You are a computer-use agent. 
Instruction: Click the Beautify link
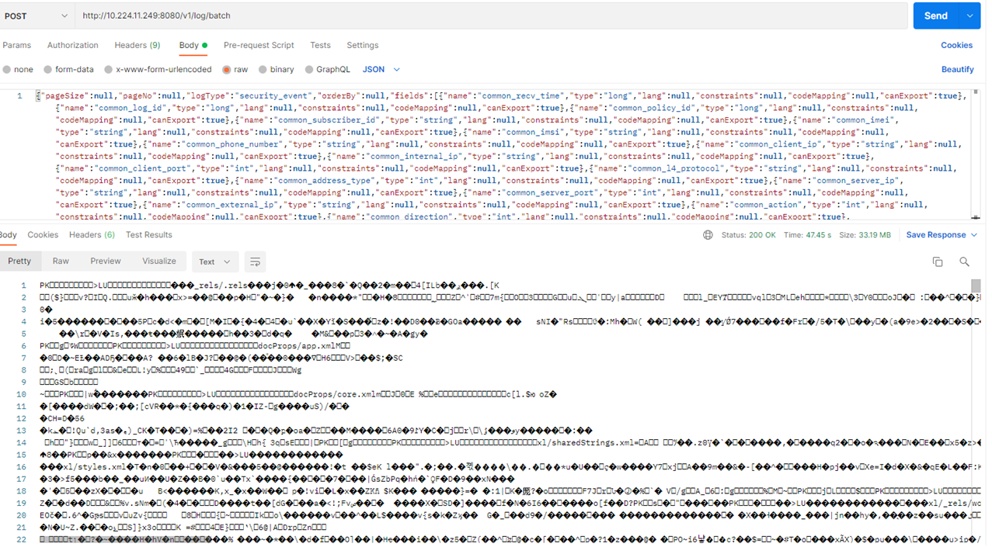click(x=957, y=70)
